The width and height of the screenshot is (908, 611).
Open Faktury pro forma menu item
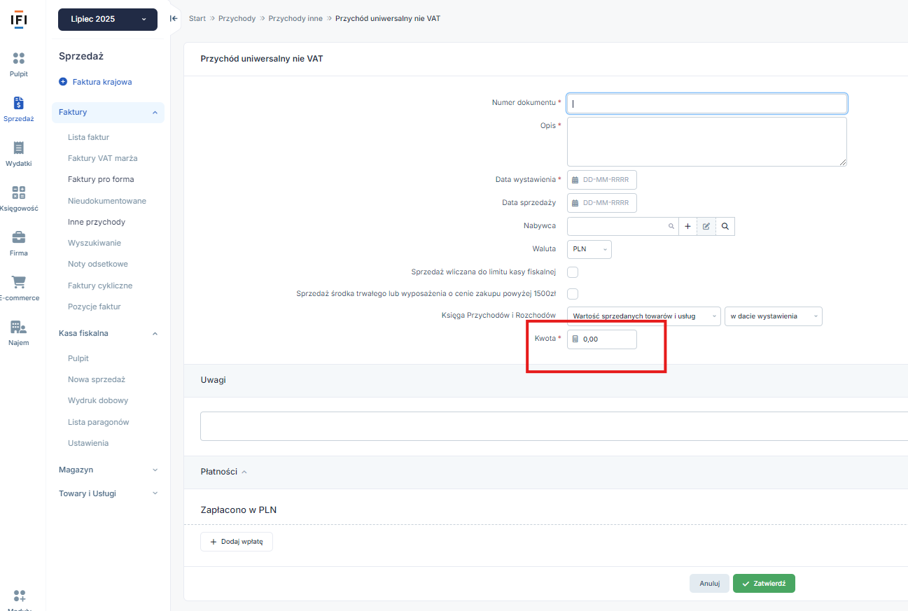pos(101,179)
